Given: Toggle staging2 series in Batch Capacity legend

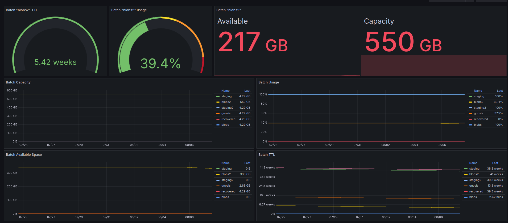Looking at the screenshot, I should coord(227,108).
